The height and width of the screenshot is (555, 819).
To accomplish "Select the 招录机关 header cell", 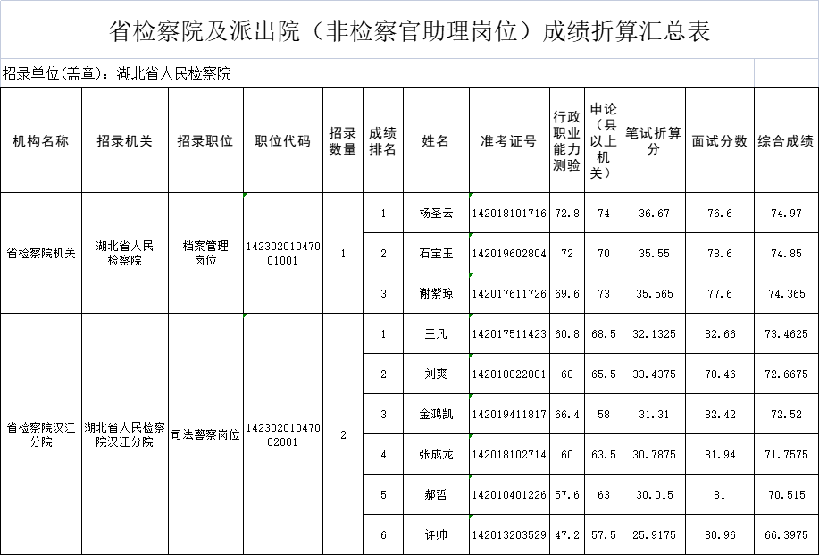I will [x=125, y=140].
